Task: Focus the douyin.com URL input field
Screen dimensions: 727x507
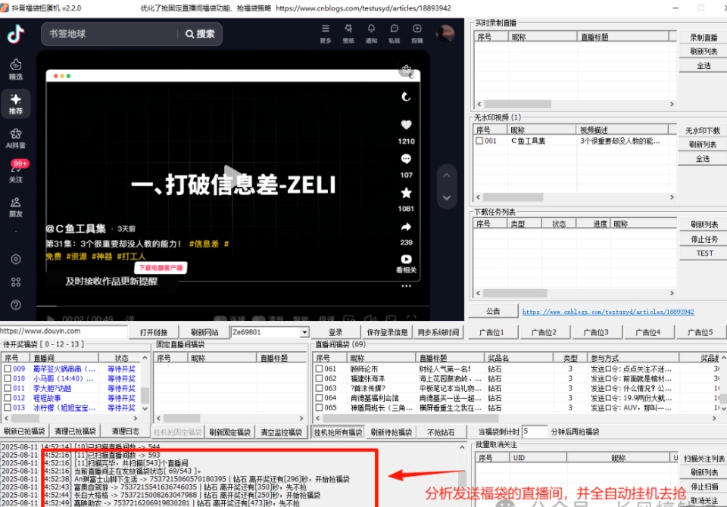Action: [x=63, y=331]
